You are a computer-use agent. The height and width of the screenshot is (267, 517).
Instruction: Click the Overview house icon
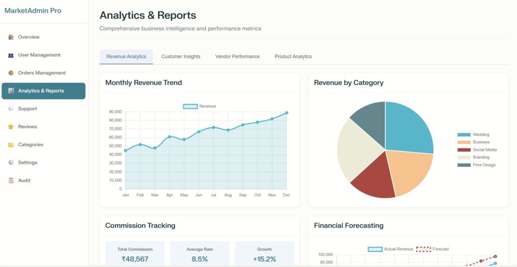(11, 37)
